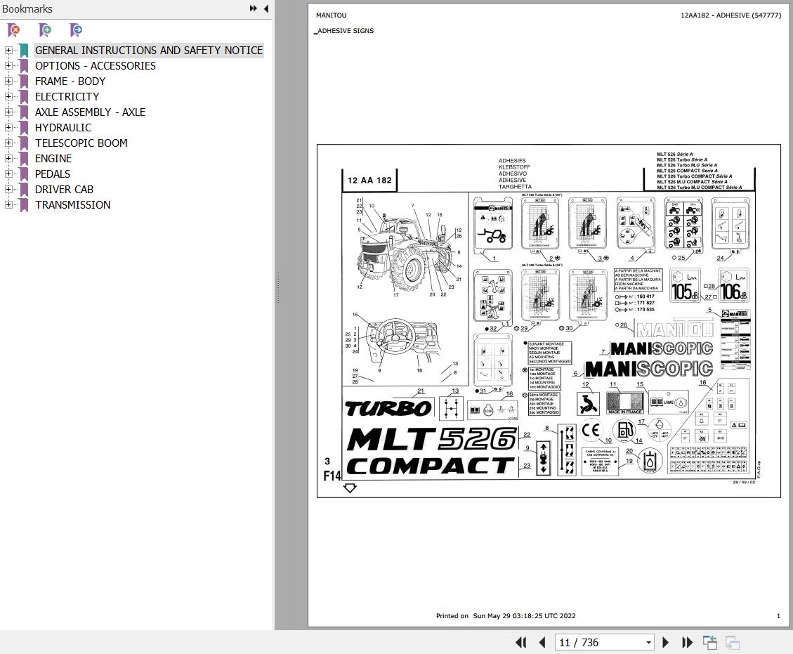Collapse the Bookmarks panel with left arrow
Screen dimensions: 793x654
(266, 8)
